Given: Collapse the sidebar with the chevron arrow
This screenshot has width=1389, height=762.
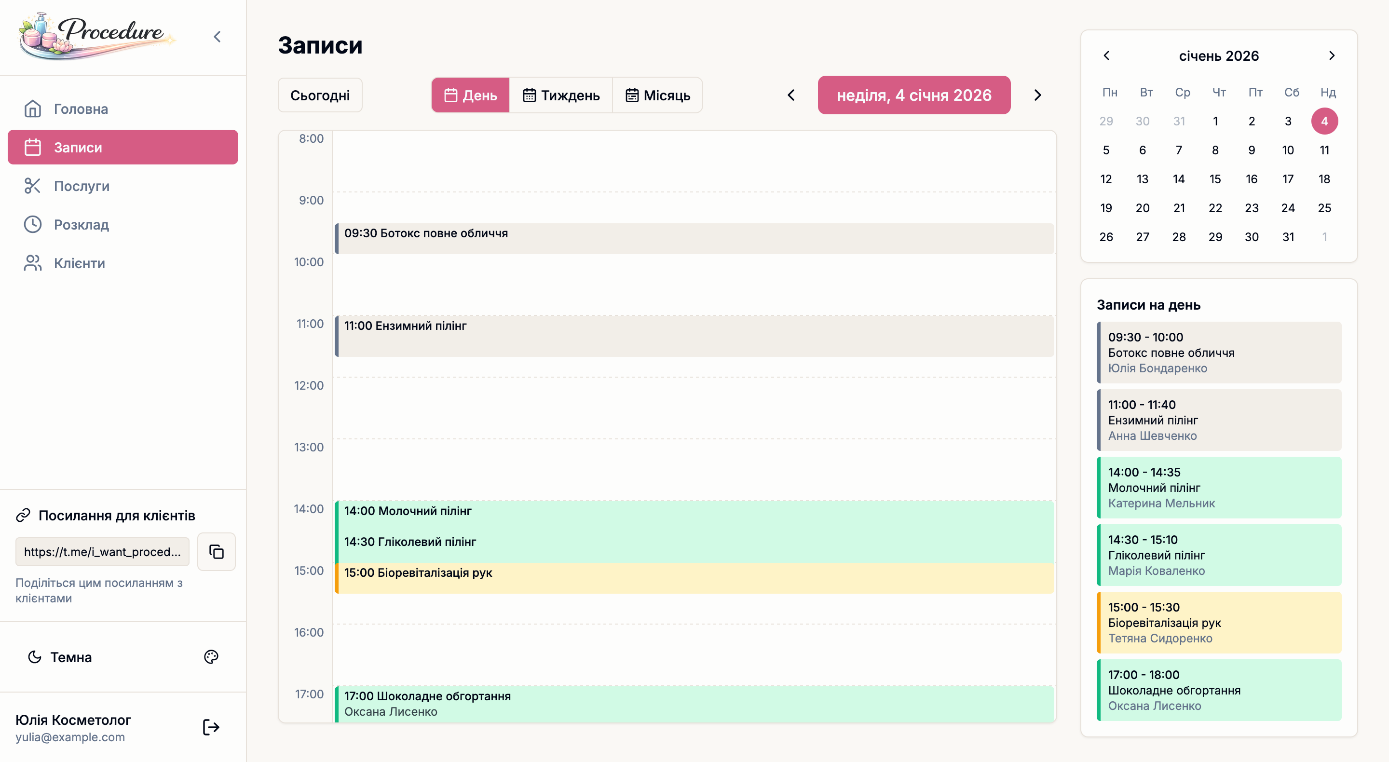Looking at the screenshot, I should (218, 37).
